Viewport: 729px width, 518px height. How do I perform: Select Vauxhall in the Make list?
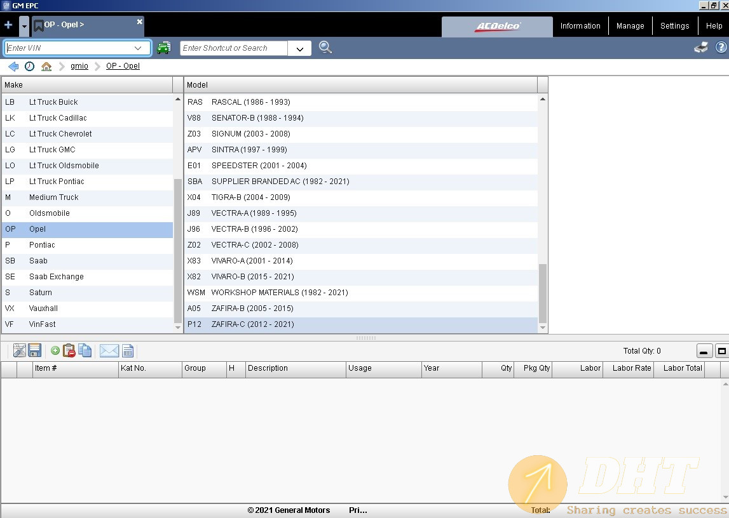tap(43, 309)
